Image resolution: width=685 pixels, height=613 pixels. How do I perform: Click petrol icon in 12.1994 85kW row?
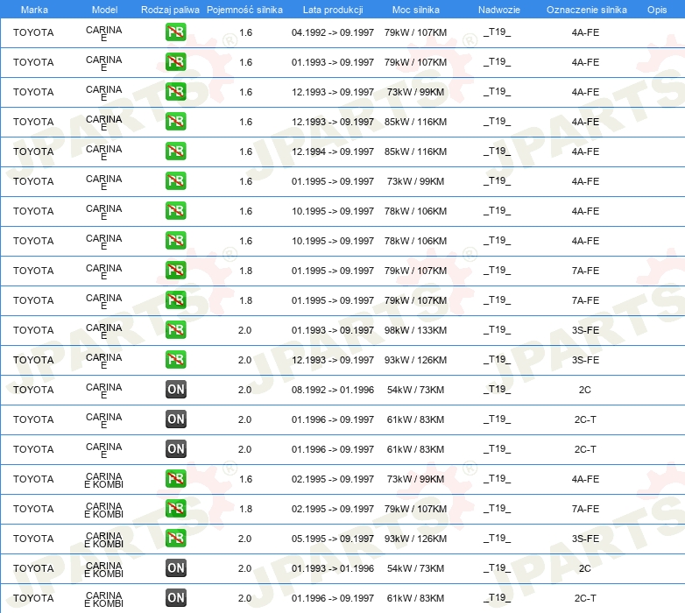tap(175, 151)
